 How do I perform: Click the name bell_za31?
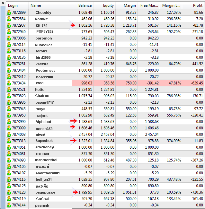pos(44,179)
